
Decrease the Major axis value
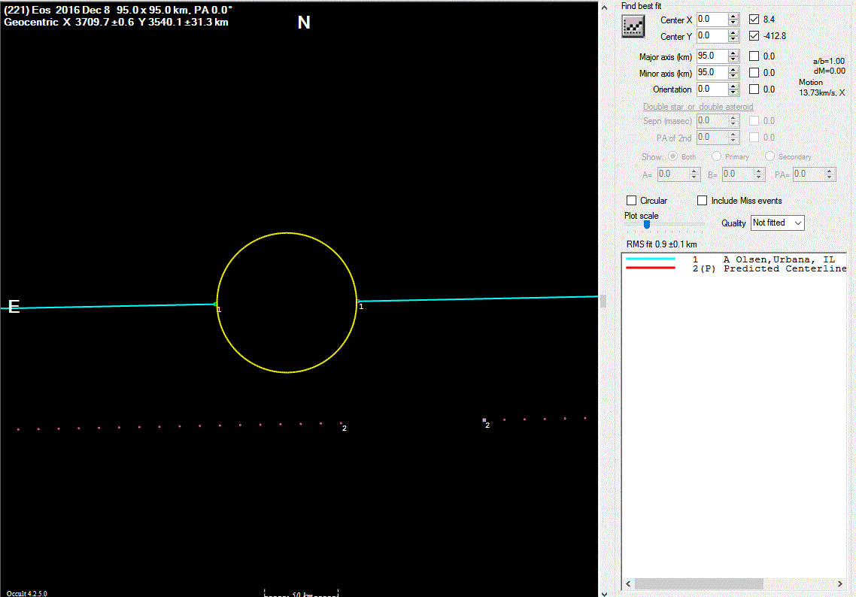coord(733,59)
